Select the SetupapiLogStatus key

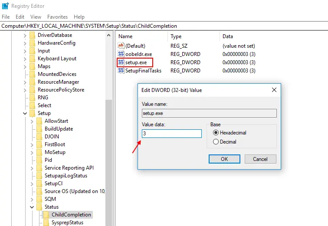[66, 176]
